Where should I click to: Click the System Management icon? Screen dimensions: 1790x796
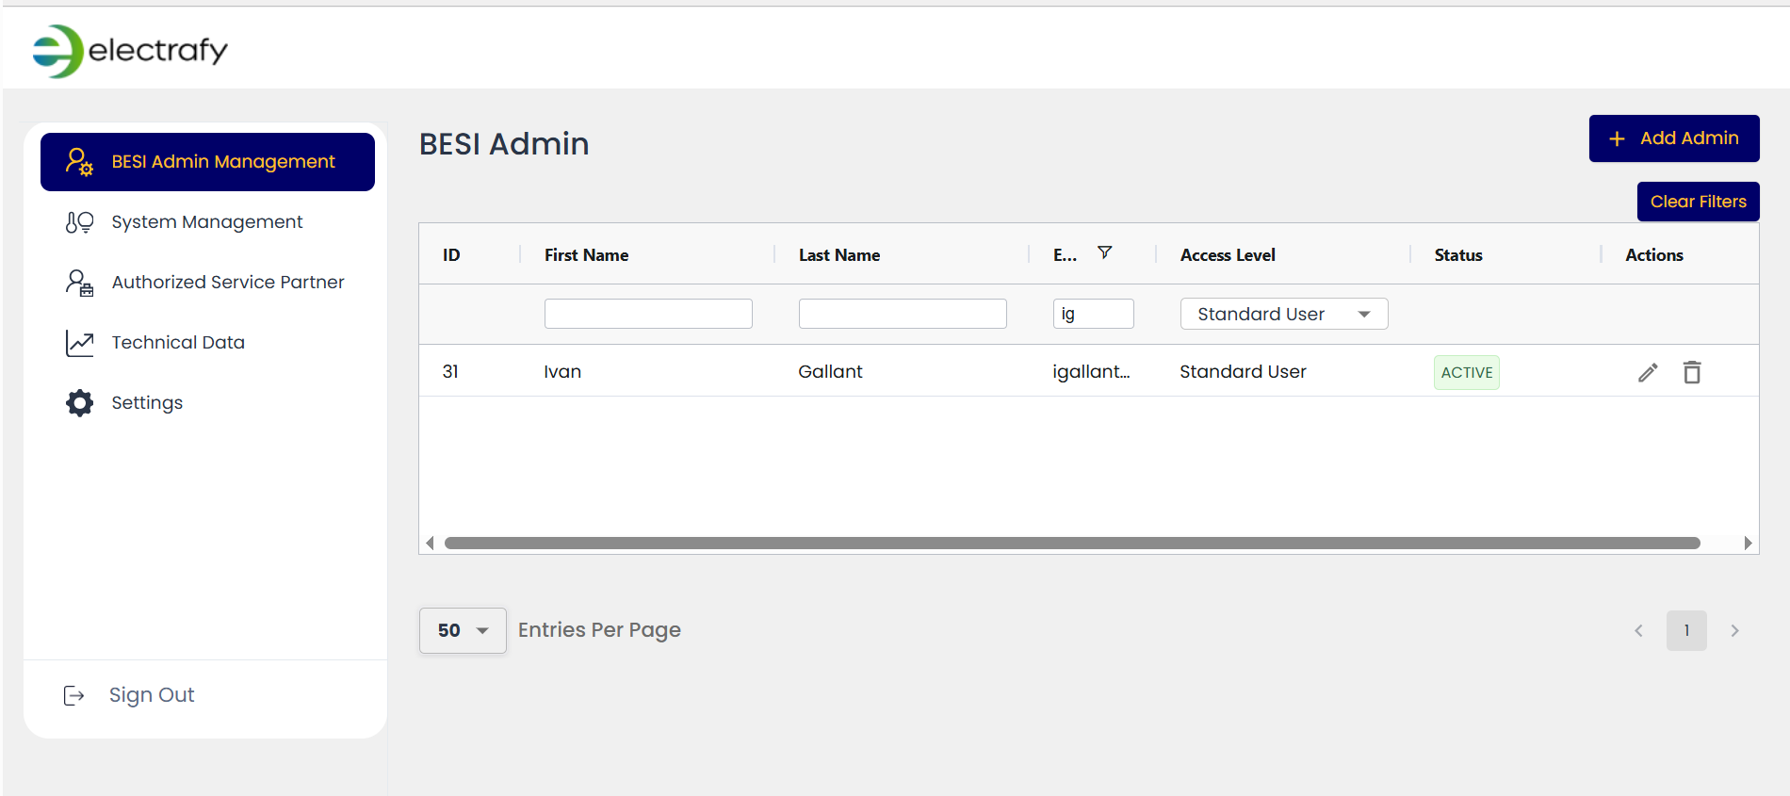pos(79,222)
